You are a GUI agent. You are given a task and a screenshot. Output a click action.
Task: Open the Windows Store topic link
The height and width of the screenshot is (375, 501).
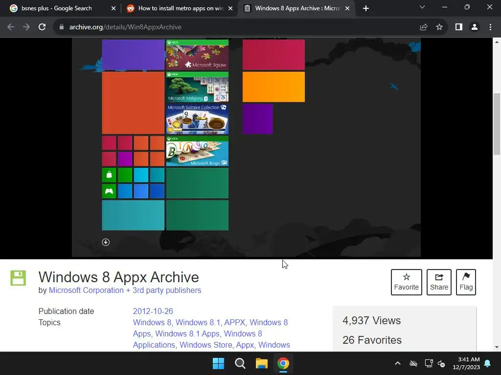(206, 345)
